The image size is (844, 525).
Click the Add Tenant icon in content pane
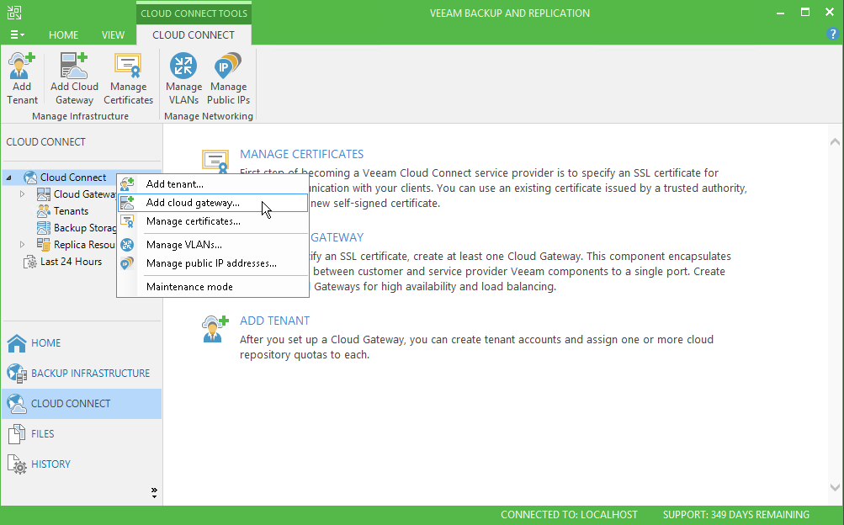point(215,329)
